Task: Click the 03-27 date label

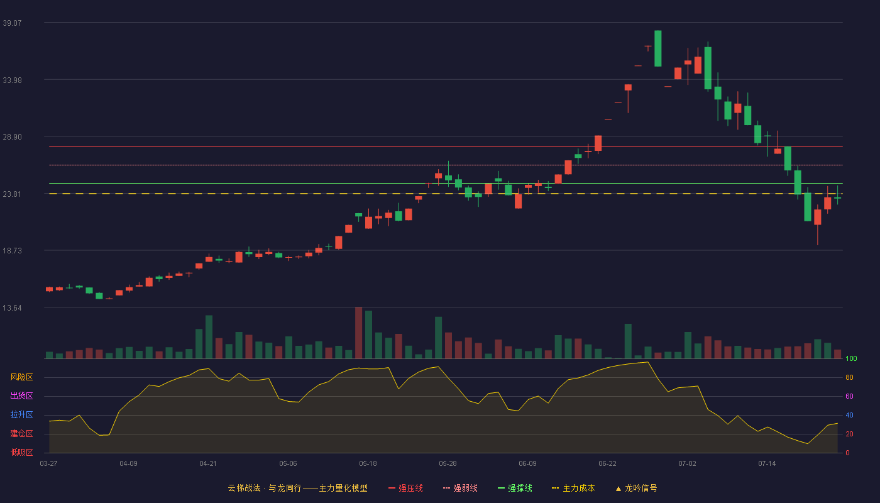Action: pos(48,463)
